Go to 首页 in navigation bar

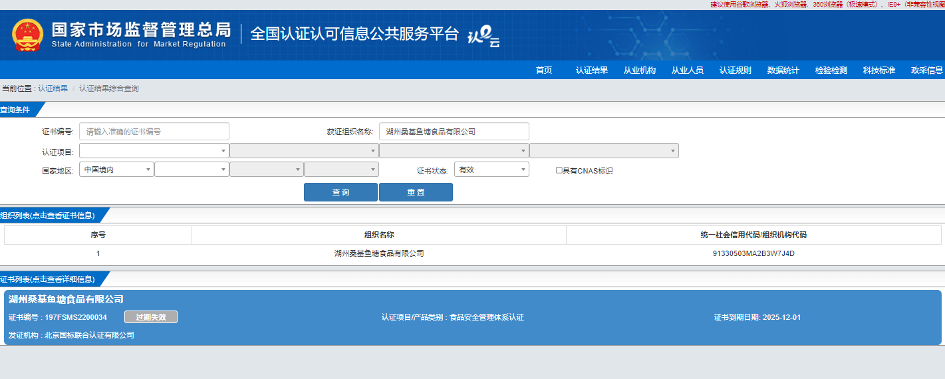(544, 70)
